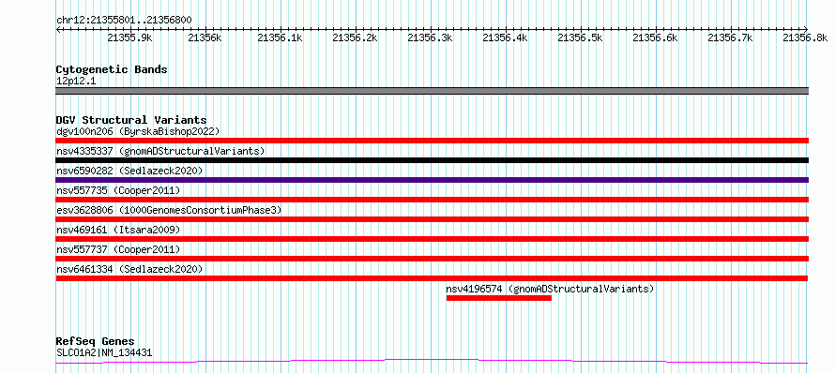Click the nsv6590282 purple variant bar

[x=432, y=180]
